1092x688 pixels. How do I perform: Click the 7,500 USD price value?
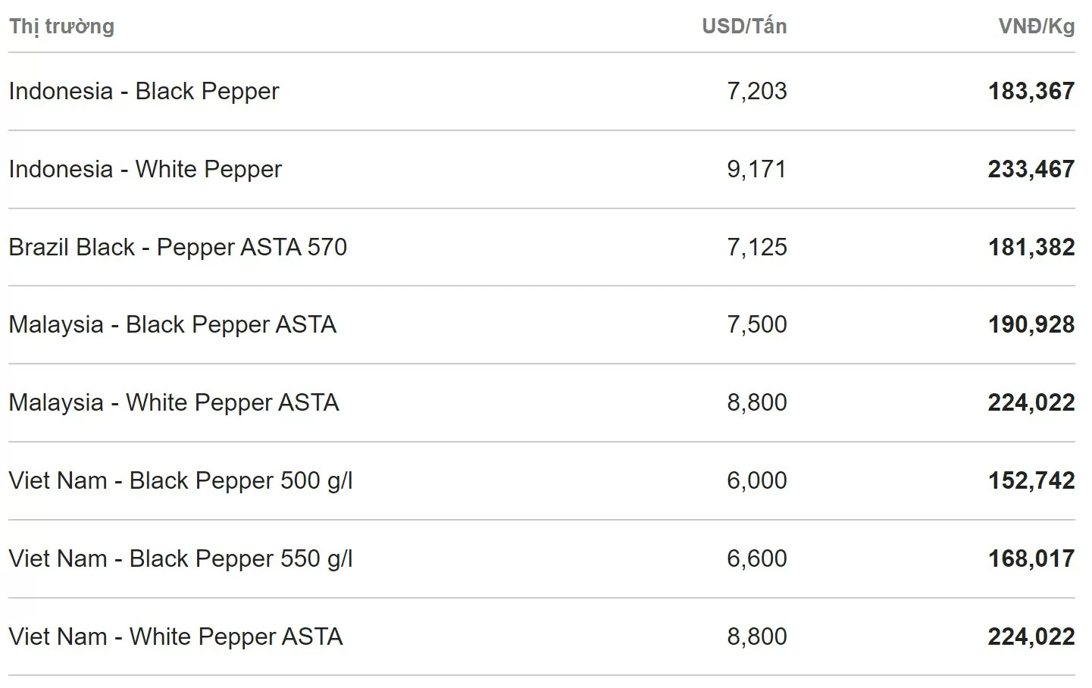(x=756, y=324)
